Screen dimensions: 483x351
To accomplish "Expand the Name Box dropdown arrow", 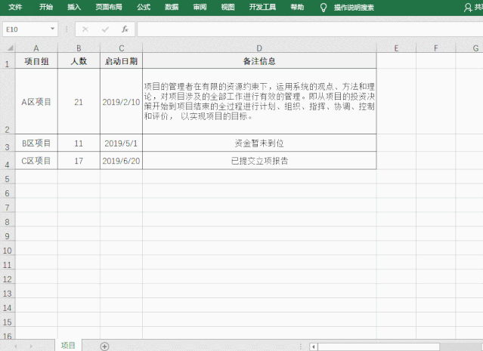I will [x=52, y=29].
